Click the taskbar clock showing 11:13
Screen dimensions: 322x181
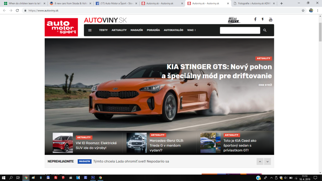click(x=305, y=178)
